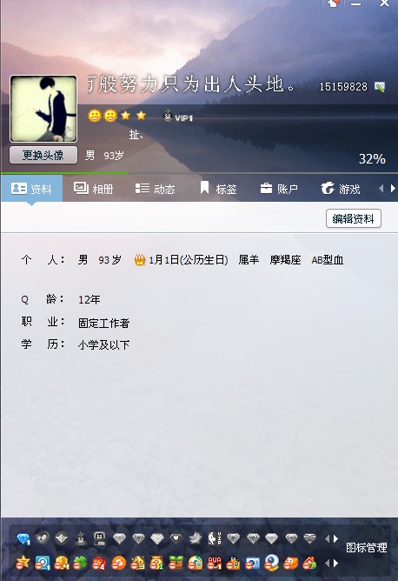
Task: Click the profile avatar picture
Action: [43, 109]
